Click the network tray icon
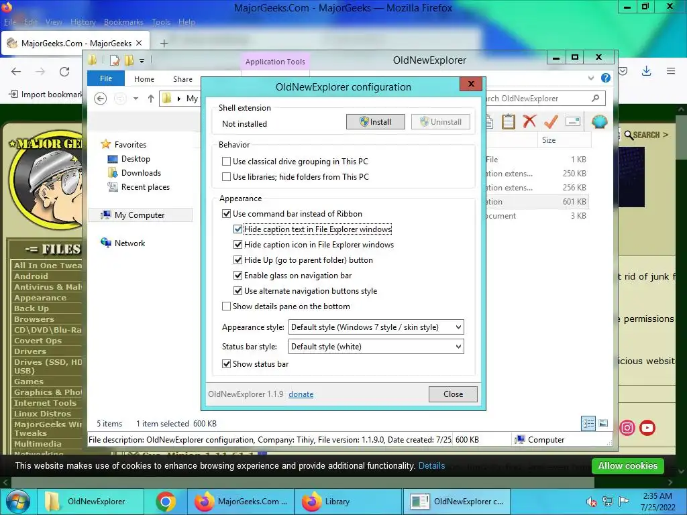Viewport: 687px width, 515px height. [608, 501]
